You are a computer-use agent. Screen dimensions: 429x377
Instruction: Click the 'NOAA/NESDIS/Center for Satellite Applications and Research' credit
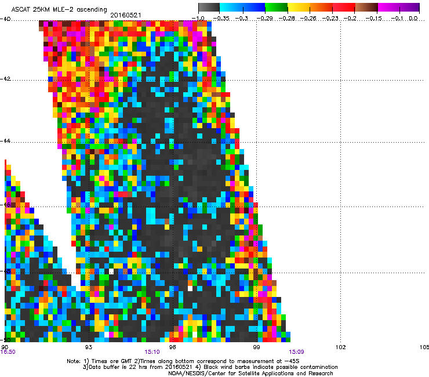tap(250, 374)
